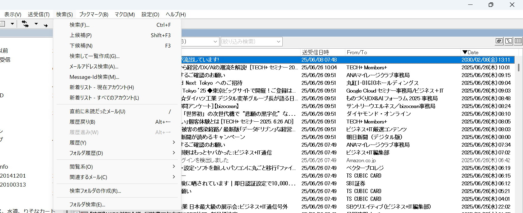The width and height of the screenshot is (523, 213).
Task: Choose メールアドレス検索(A)... menu entry
Action: point(94,67)
